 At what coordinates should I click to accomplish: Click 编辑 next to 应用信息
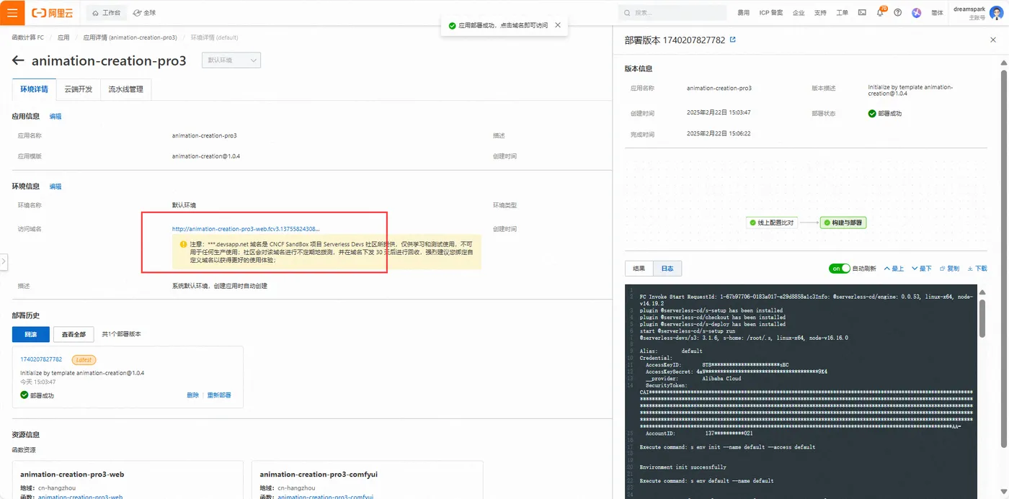(x=55, y=116)
